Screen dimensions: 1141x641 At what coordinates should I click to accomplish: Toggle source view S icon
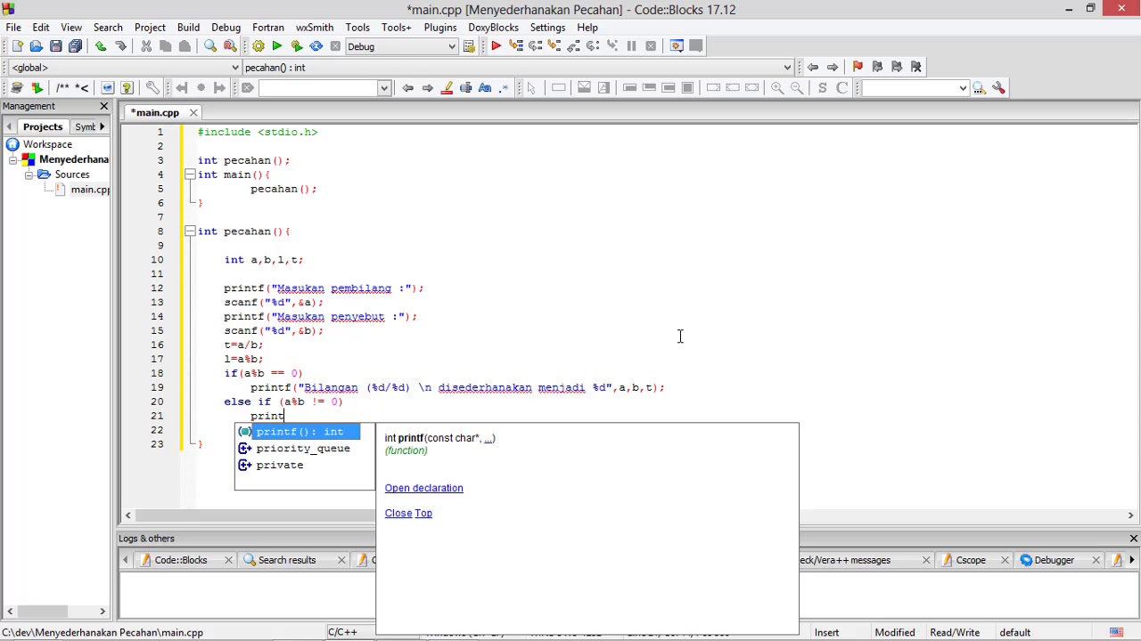(x=822, y=87)
